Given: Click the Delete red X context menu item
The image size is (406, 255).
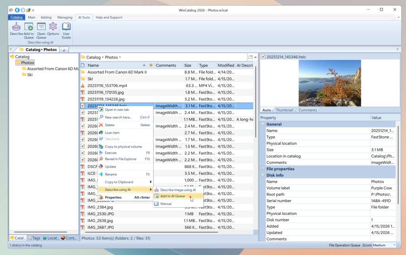Looking at the screenshot, I should pyautogui.click(x=109, y=125).
